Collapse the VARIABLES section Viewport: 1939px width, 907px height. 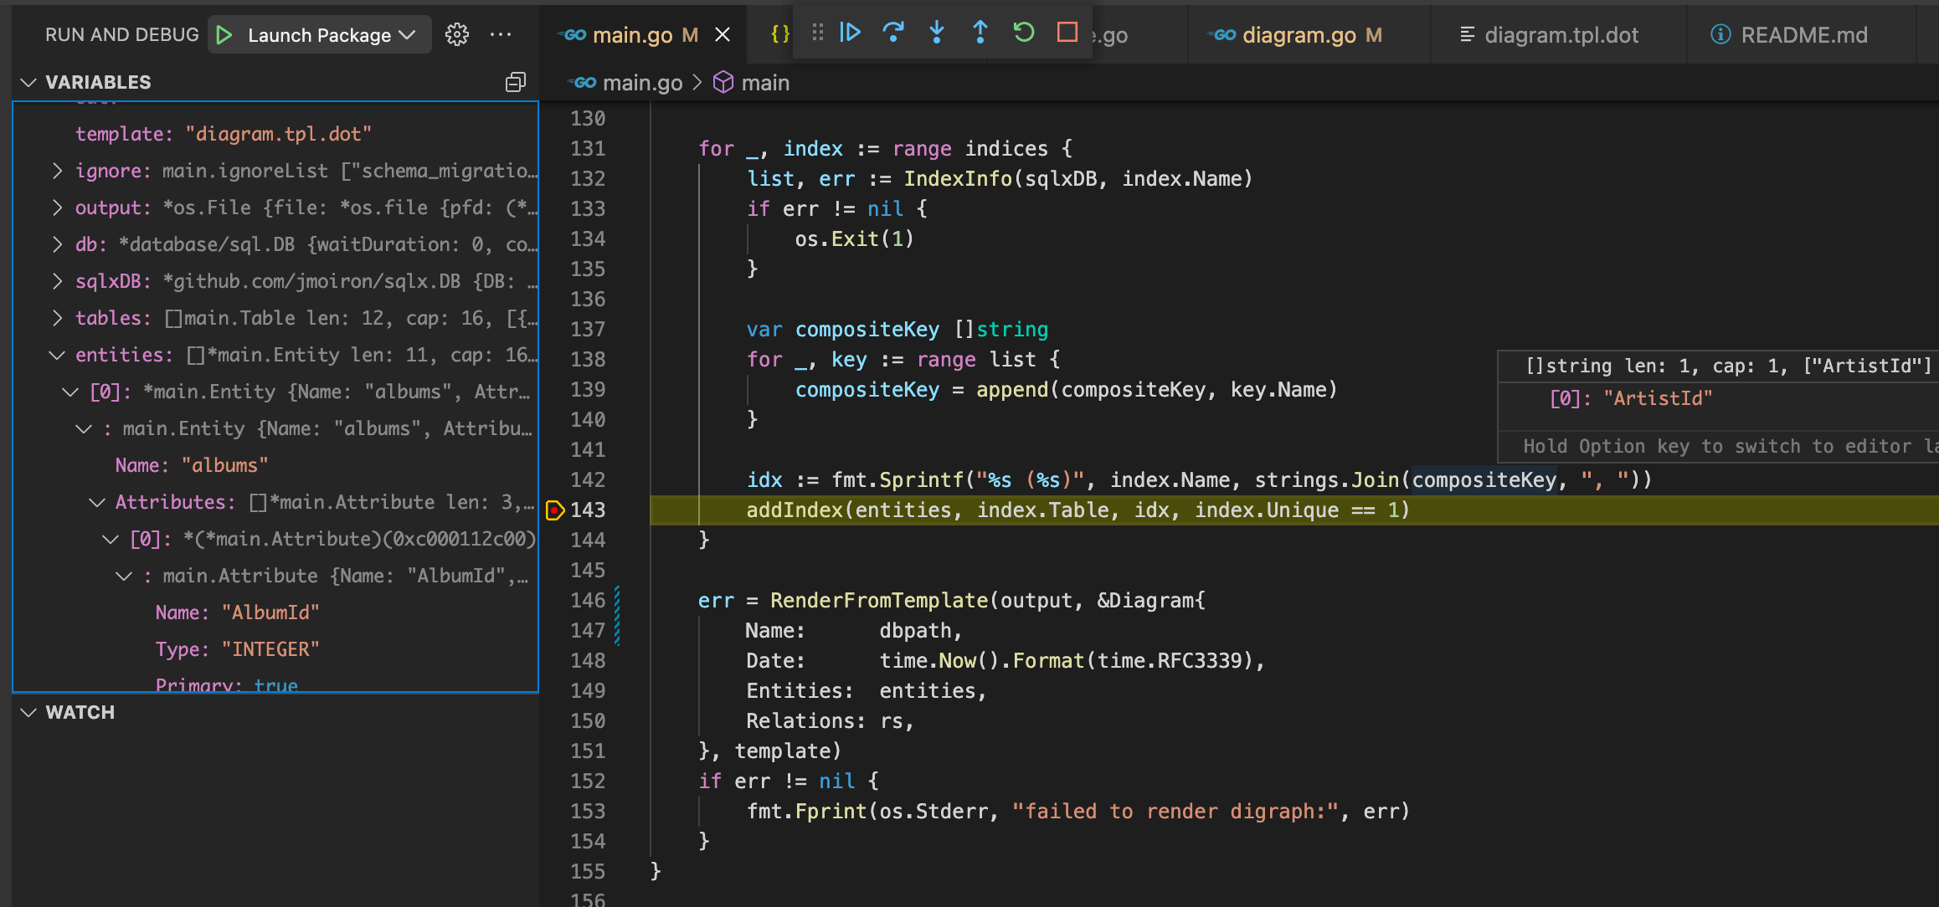tap(29, 82)
